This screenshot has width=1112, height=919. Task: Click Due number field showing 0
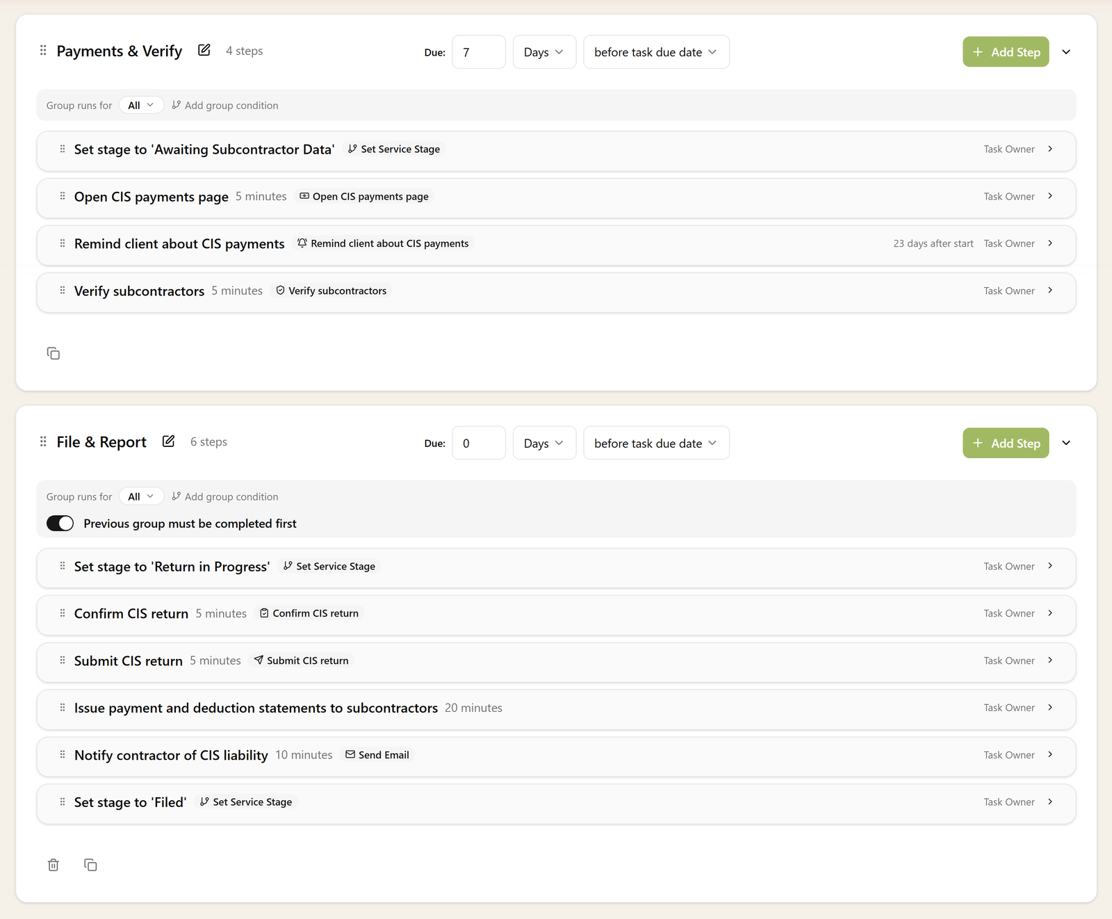coord(479,443)
